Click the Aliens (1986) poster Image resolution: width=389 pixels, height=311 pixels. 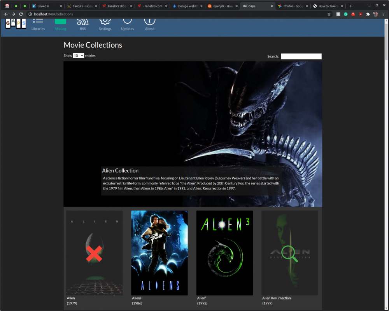pyautogui.click(x=159, y=253)
